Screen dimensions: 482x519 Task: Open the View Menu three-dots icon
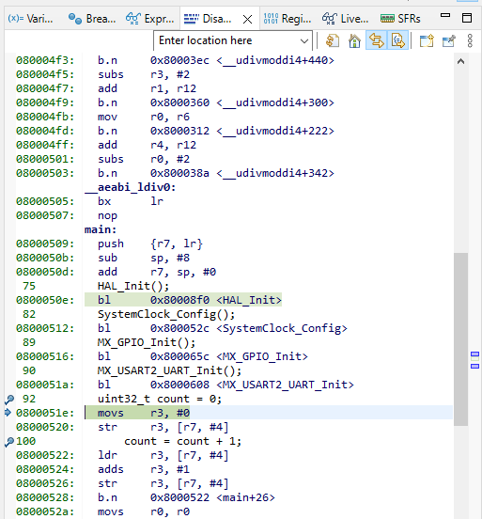click(x=470, y=40)
